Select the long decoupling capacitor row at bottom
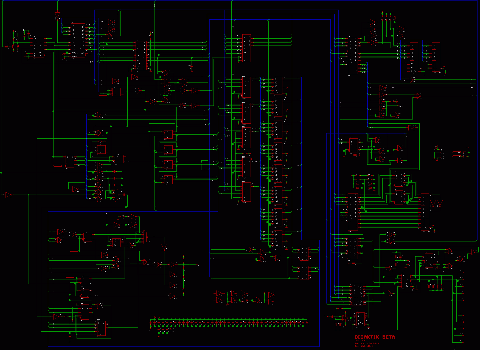Viewport: 480px width, 350px height. point(229,323)
